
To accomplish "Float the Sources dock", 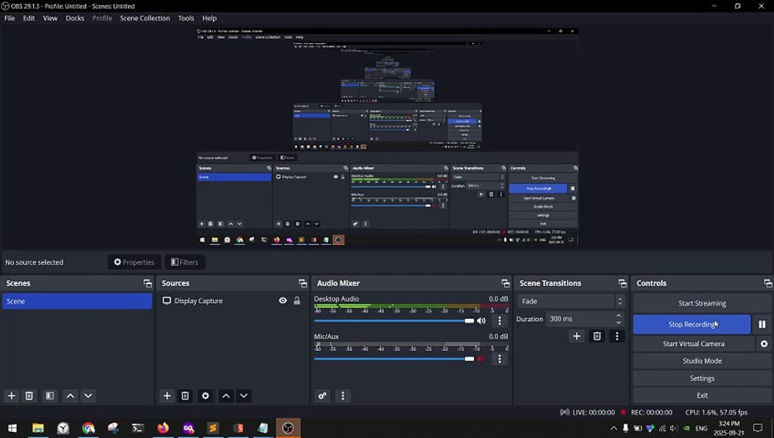I will (x=302, y=283).
